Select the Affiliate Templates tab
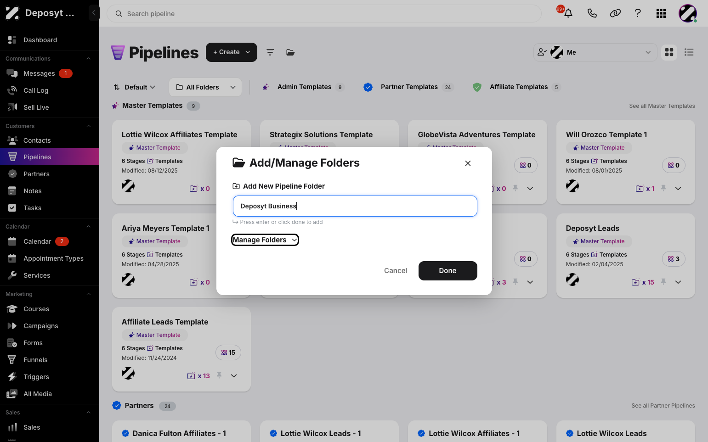708x442 pixels. click(516, 87)
